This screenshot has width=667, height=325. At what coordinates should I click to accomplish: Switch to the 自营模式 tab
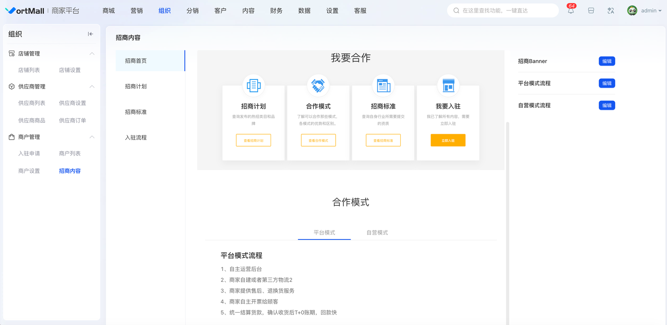coord(377,232)
